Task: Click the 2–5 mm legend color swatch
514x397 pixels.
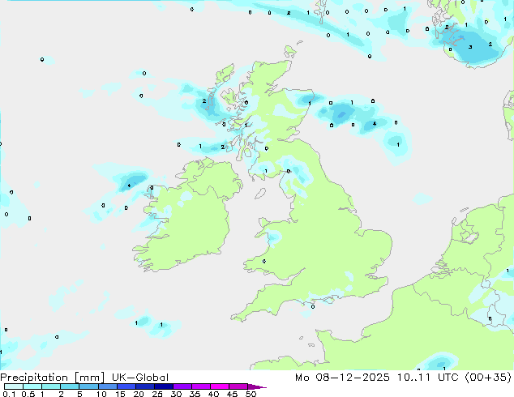Action: (70, 386)
